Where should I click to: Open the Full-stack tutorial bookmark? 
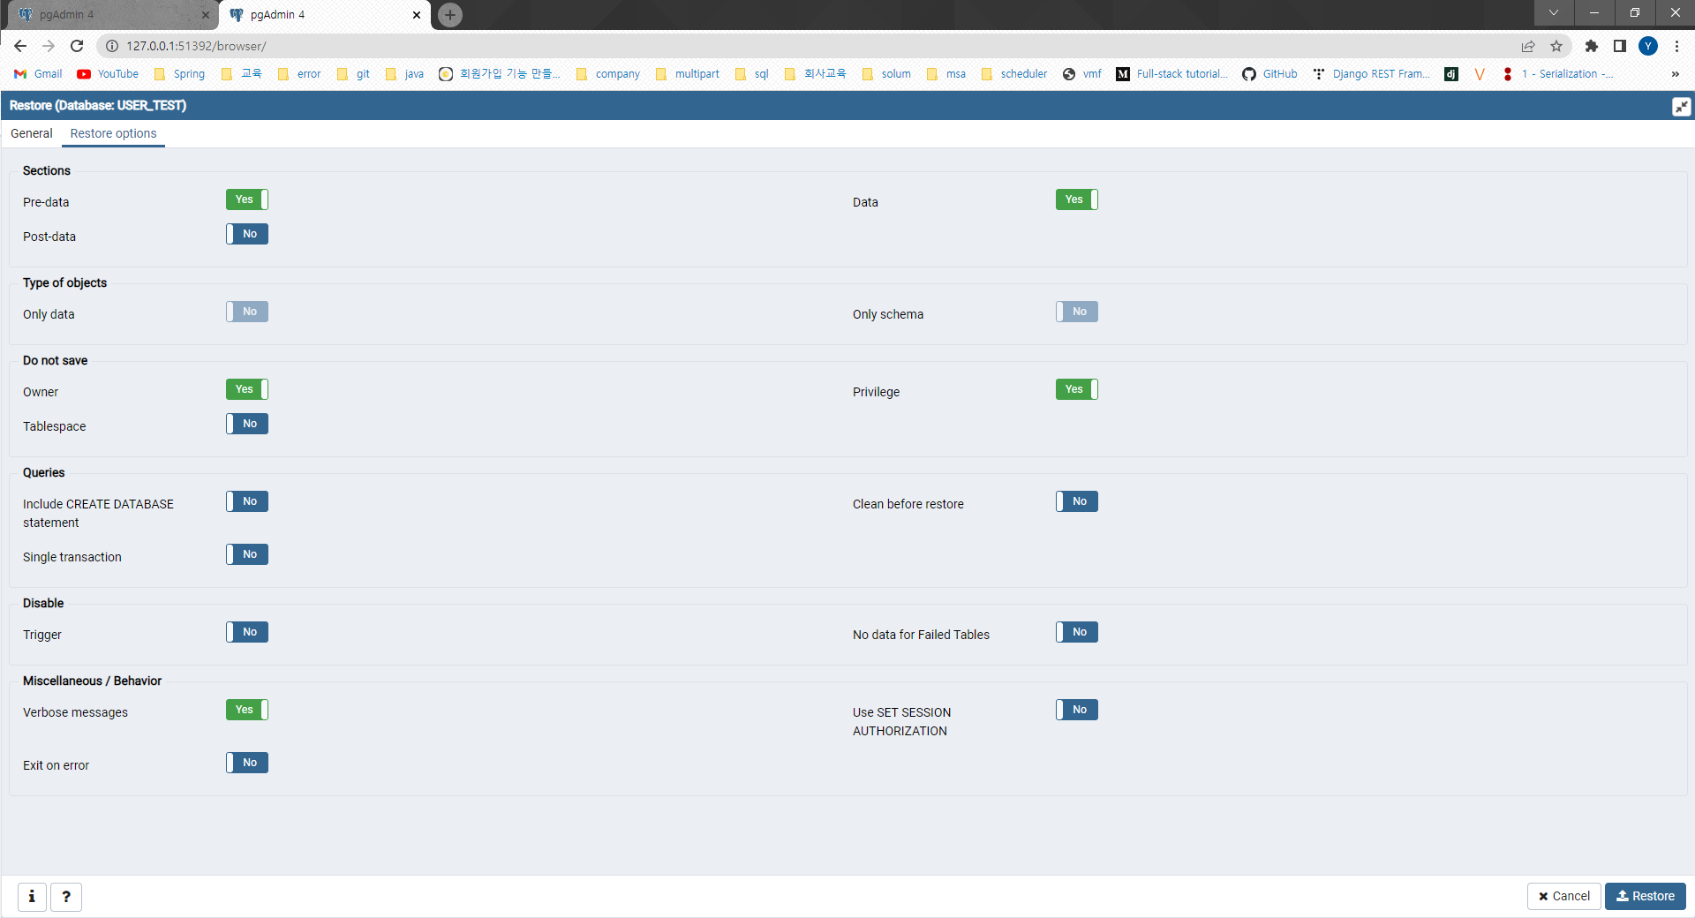pos(1171,74)
